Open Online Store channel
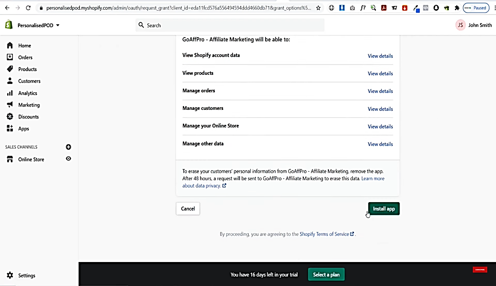496x286 pixels. (31, 159)
